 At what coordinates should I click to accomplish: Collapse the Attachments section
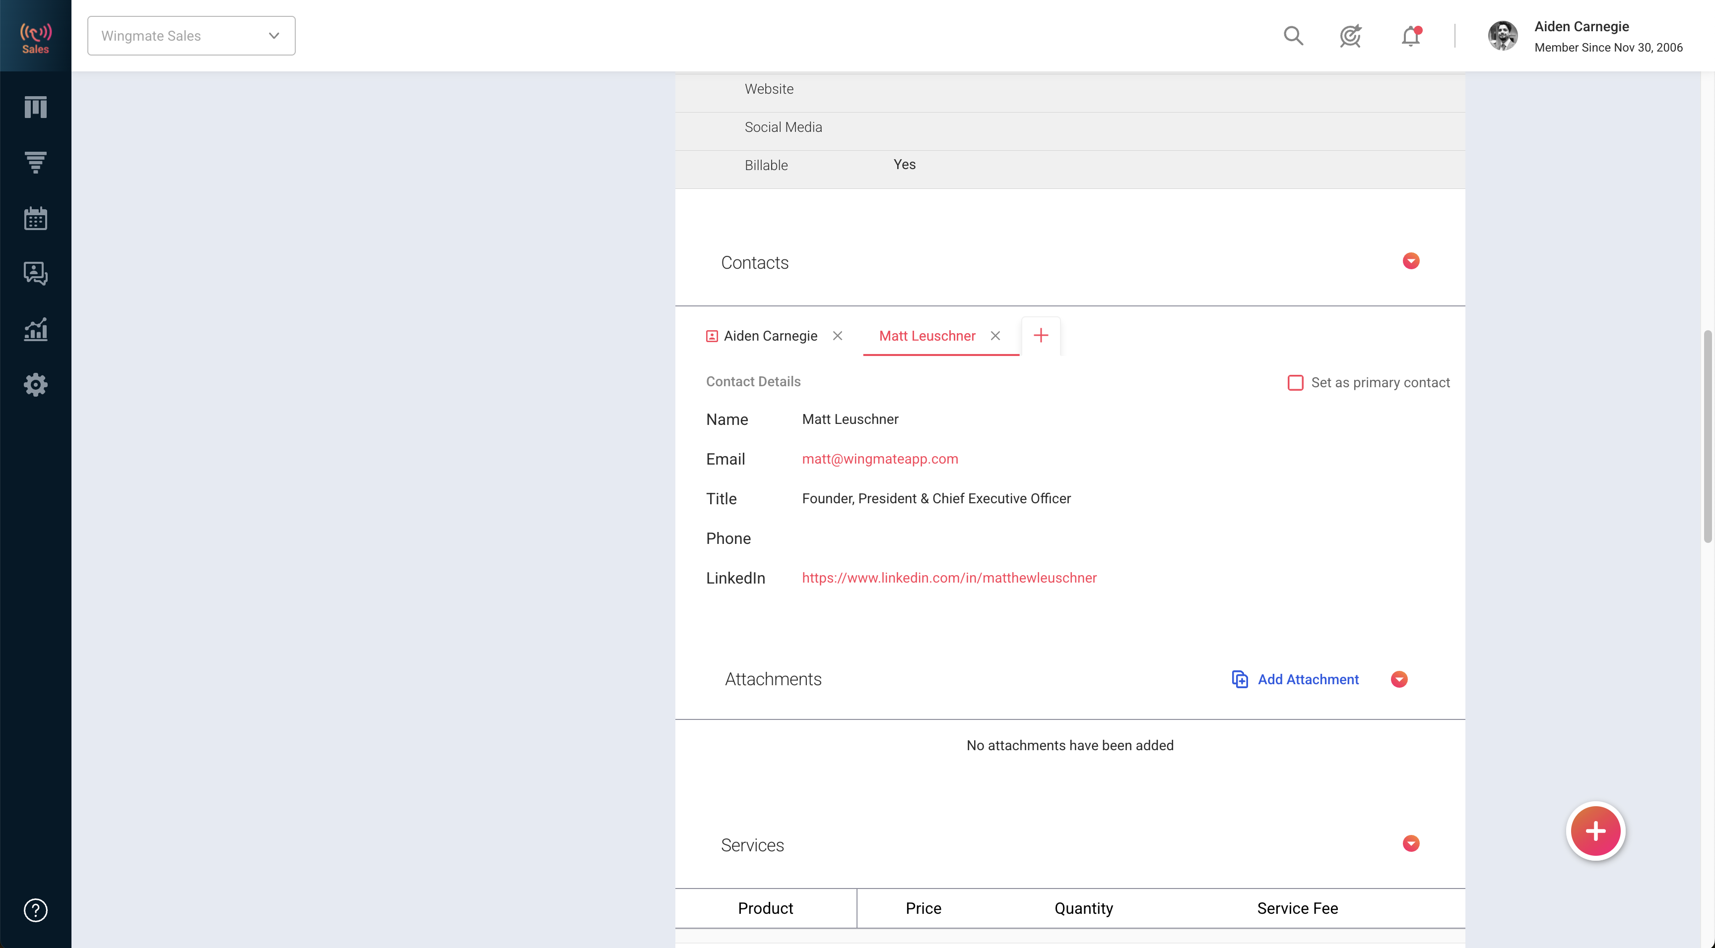pos(1399,679)
